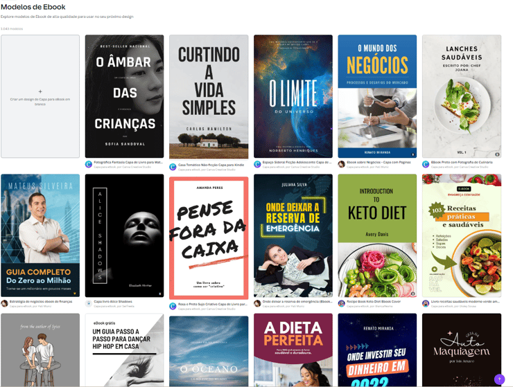Click the plus icon in blank design card
The height and width of the screenshot is (387, 513).
click(x=40, y=91)
